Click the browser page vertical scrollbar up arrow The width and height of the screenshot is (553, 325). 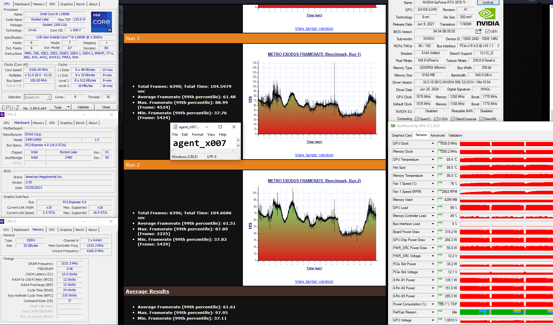551,7
